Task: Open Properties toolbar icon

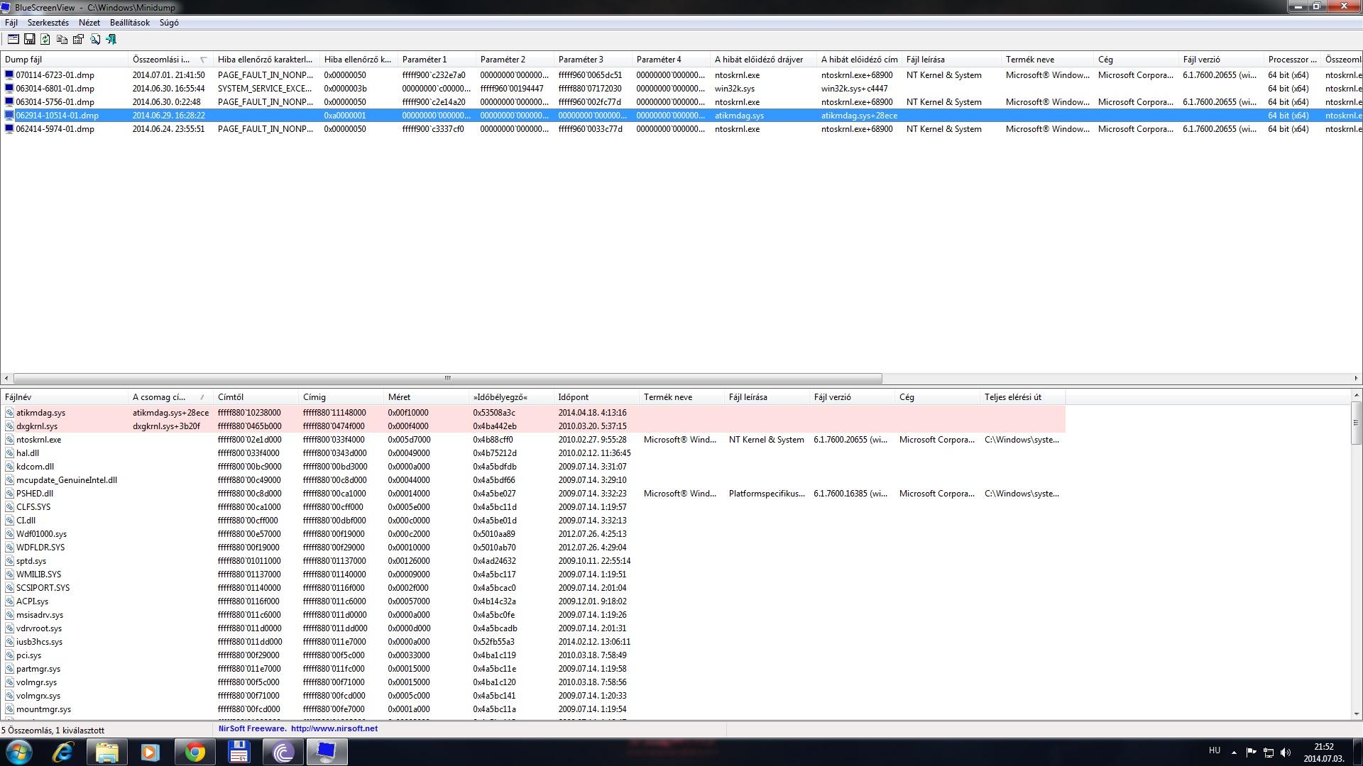Action: (x=78, y=40)
